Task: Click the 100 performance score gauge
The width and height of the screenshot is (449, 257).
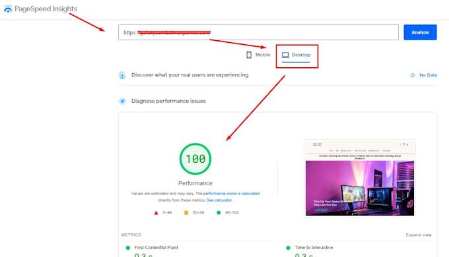Action: click(195, 159)
